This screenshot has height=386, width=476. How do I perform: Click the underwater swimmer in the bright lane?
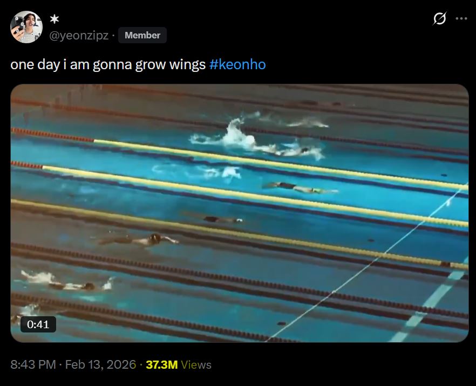pyautogui.click(x=301, y=188)
